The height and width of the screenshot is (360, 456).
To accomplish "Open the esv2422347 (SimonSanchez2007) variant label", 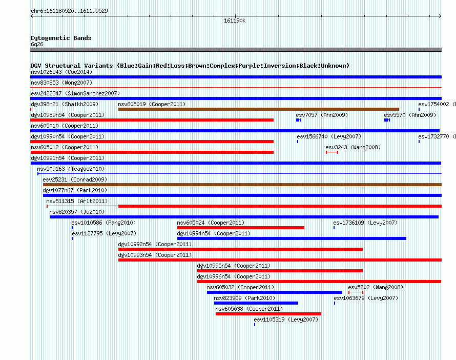I will pyautogui.click(x=75, y=93).
